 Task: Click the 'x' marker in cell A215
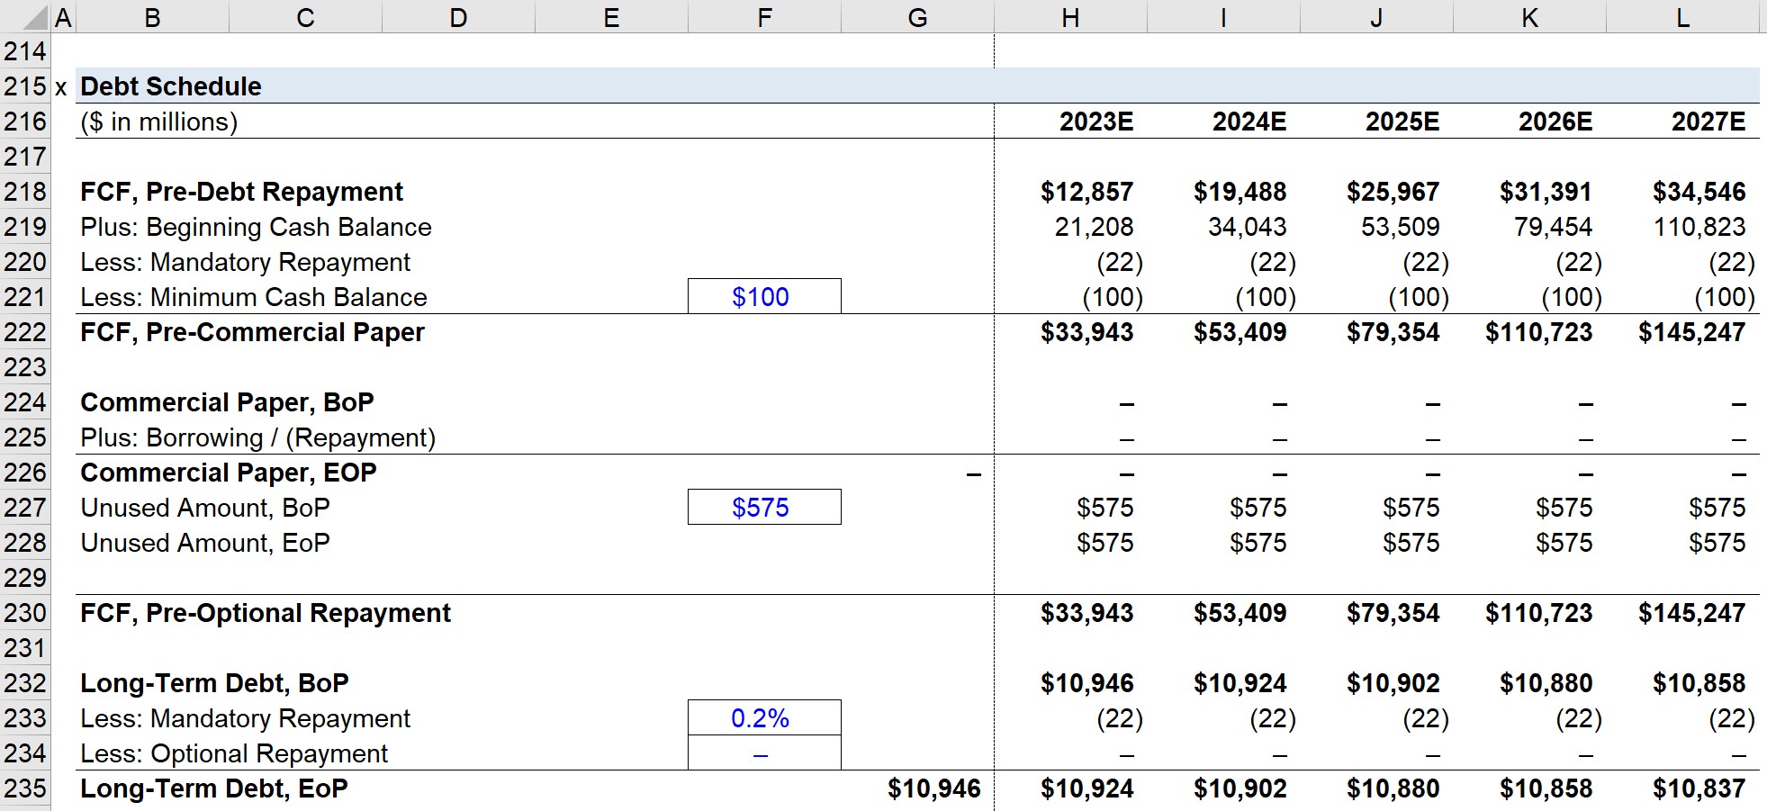click(x=61, y=88)
